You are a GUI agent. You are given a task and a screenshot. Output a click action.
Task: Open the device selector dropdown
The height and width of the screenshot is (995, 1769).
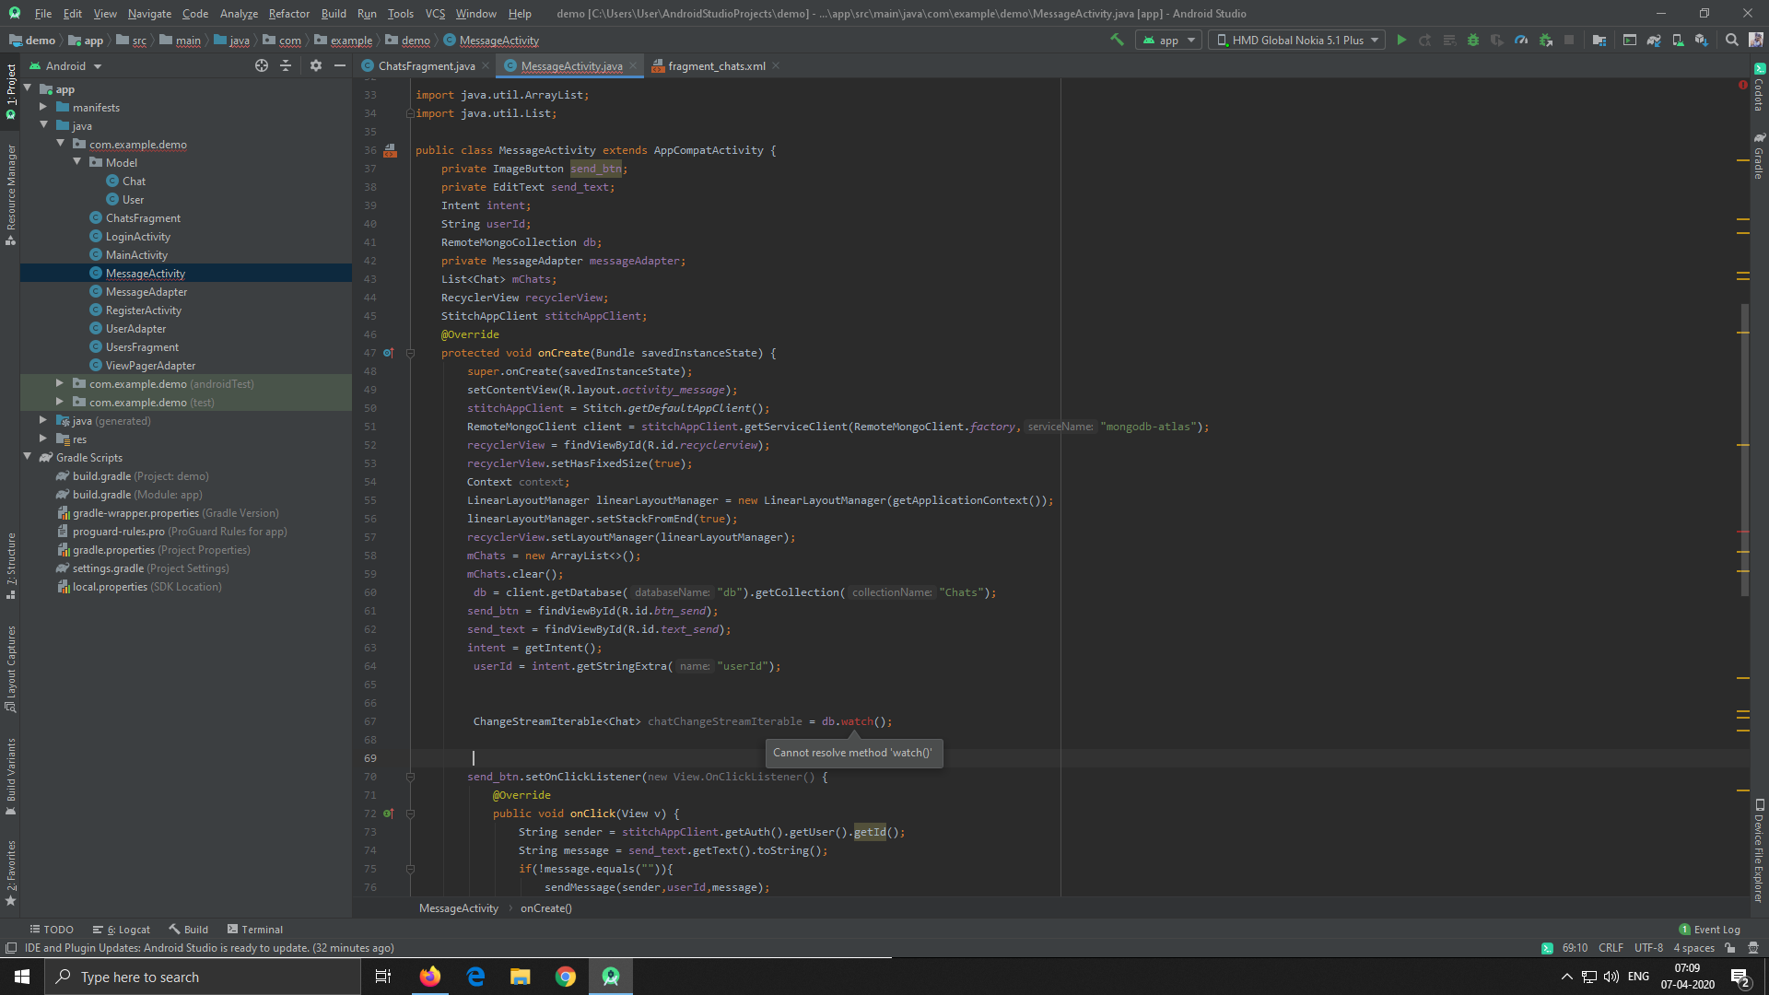[1295, 40]
